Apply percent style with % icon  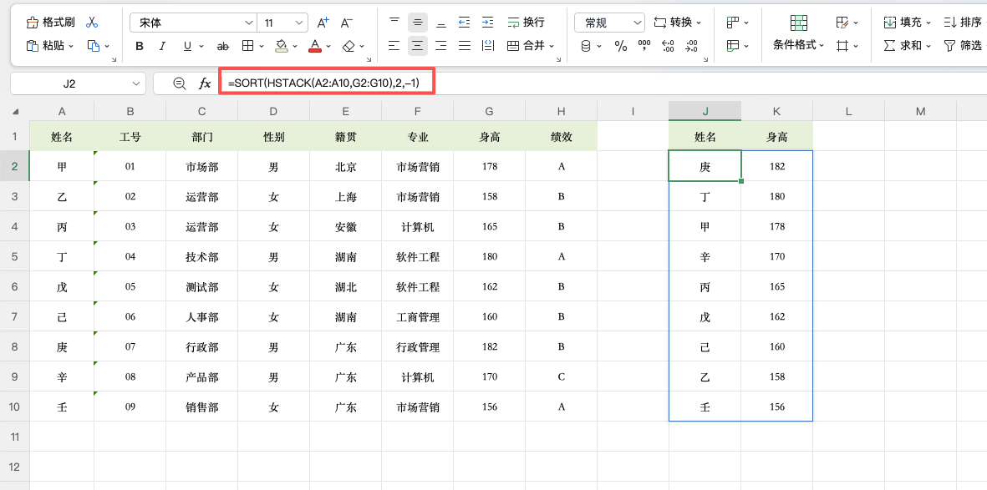click(x=621, y=46)
